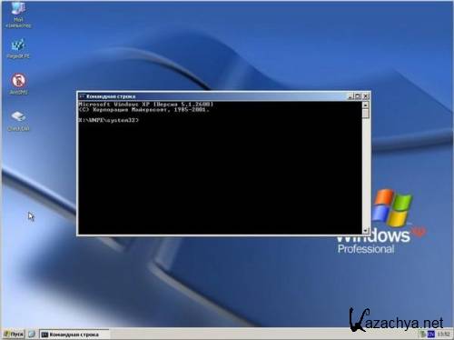Click the clock in the system tray

click(443, 335)
